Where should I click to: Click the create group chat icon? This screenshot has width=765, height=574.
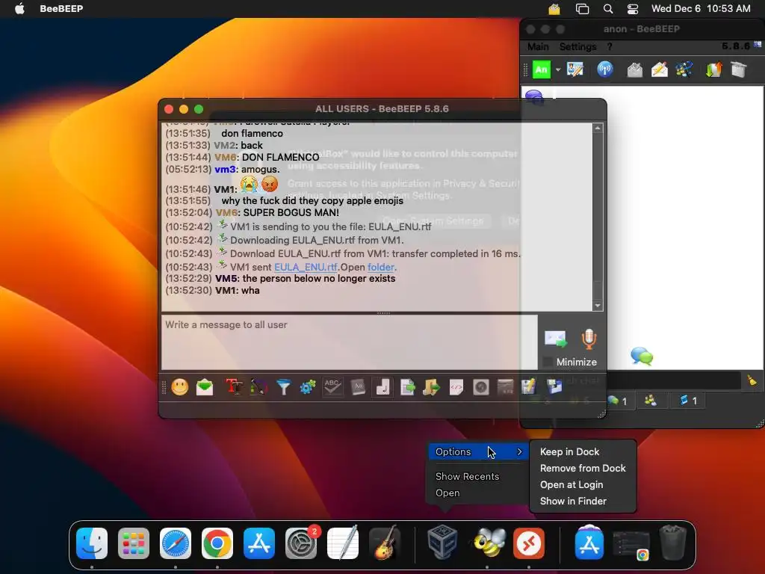point(684,70)
